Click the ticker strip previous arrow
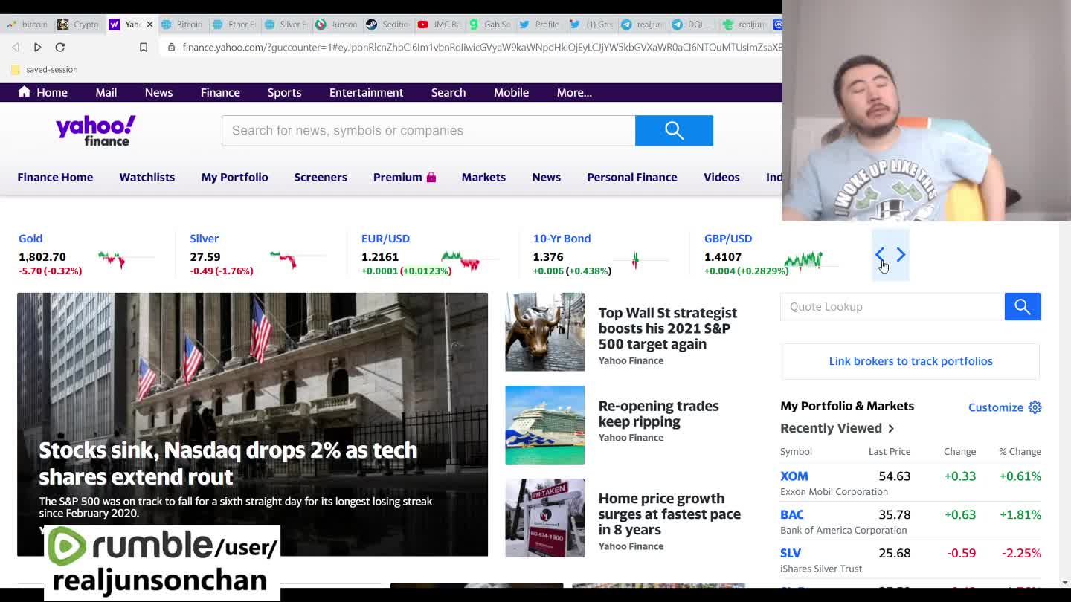Image resolution: width=1071 pixels, height=602 pixels. 880,255
